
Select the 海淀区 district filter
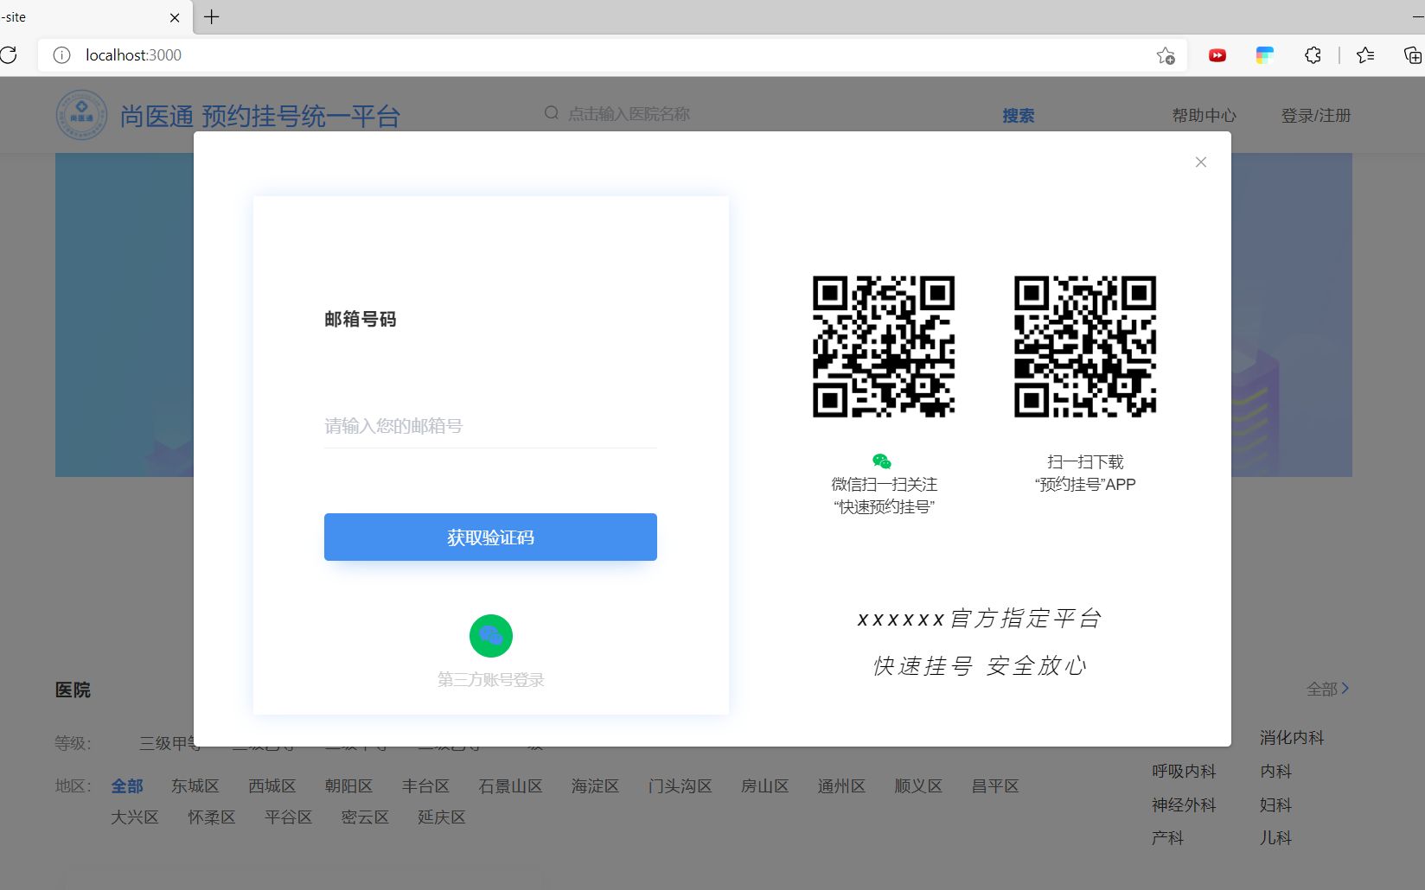(595, 786)
